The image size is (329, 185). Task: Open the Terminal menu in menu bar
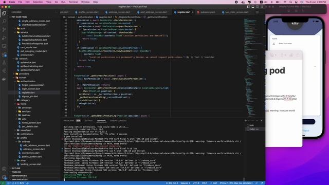tap(73, 2)
